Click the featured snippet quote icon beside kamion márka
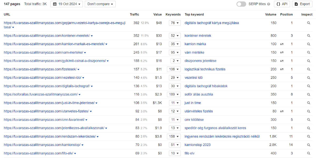This screenshot has width=316, height=158. (x=282, y=44)
